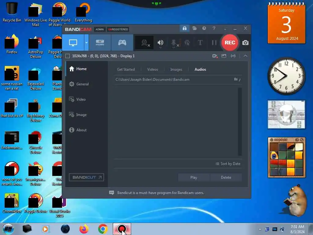Click the Documents\Bandicam output path

coord(152,80)
